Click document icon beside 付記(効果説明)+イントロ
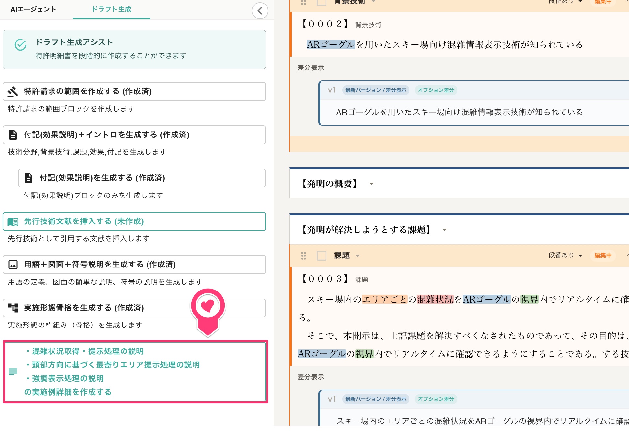This screenshot has height=439, width=629. pos(13,135)
